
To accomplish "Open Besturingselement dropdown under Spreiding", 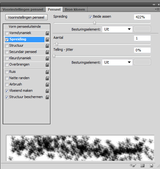I will click(117, 29).
